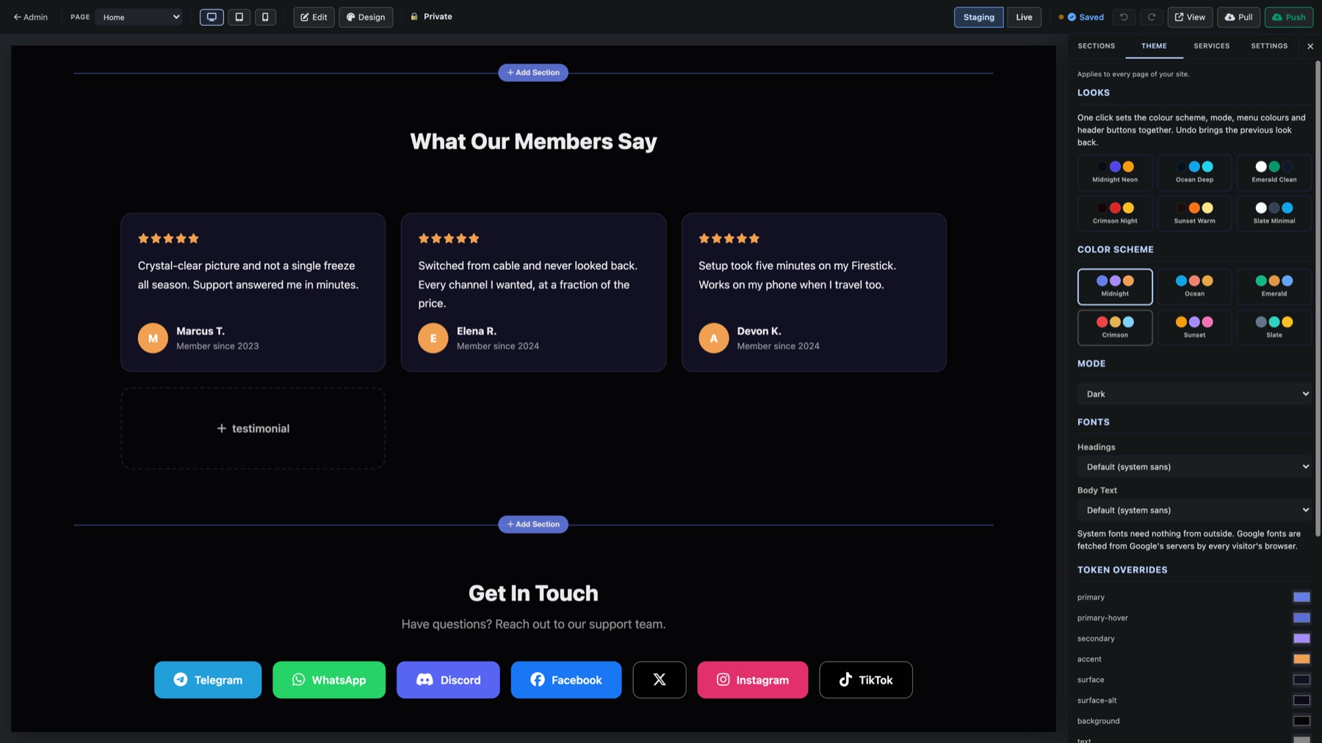
Task: Close the theme side panel
Action: tap(1310, 46)
